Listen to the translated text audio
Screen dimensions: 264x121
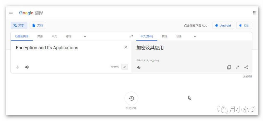click(x=139, y=67)
